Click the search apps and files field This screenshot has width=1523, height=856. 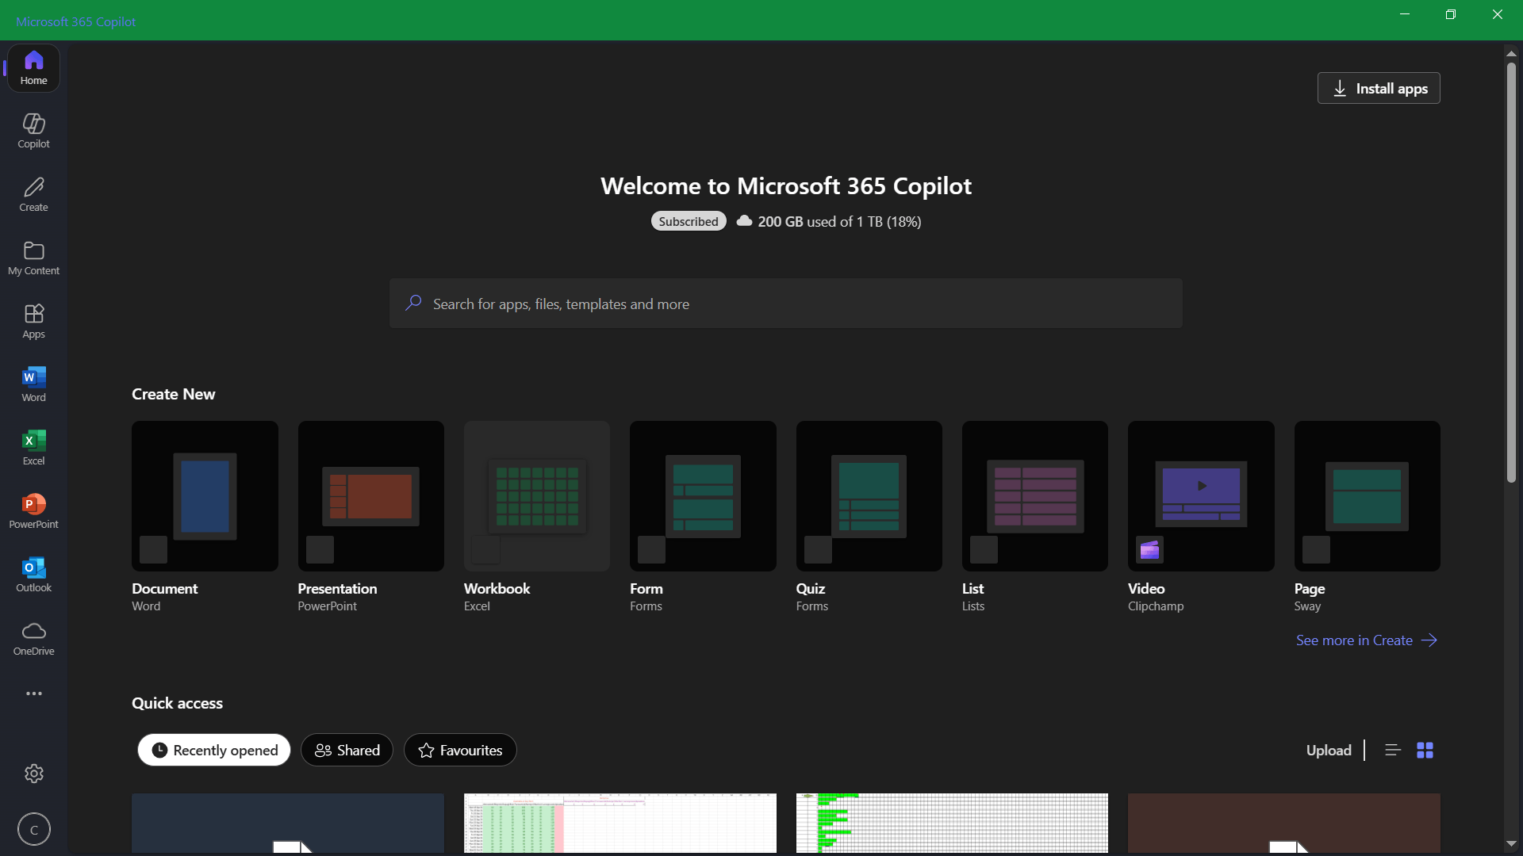785,304
